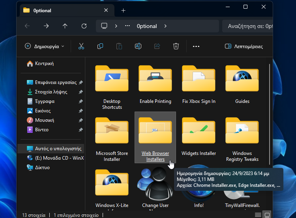The width and height of the screenshot is (296, 218).
Task: Switch to details list view in status bar
Action: 258,215
